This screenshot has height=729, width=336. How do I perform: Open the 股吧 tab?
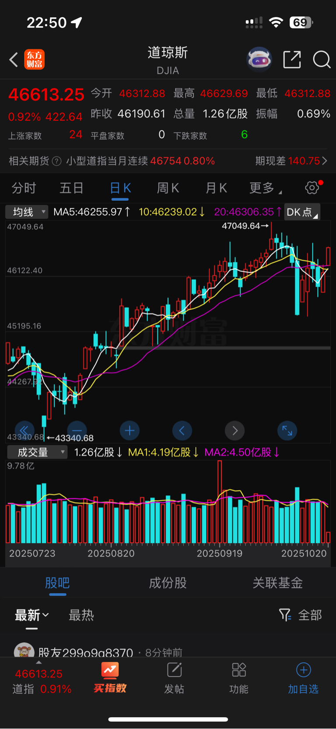point(58,583)
